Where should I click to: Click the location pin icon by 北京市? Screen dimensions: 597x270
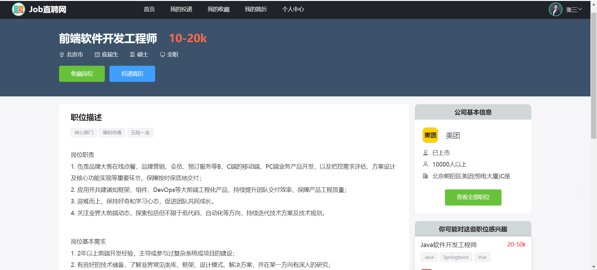(x=62, y=55)
